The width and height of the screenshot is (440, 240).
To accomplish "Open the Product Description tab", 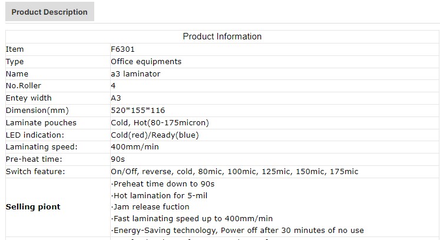I will (x=49, y=12).
